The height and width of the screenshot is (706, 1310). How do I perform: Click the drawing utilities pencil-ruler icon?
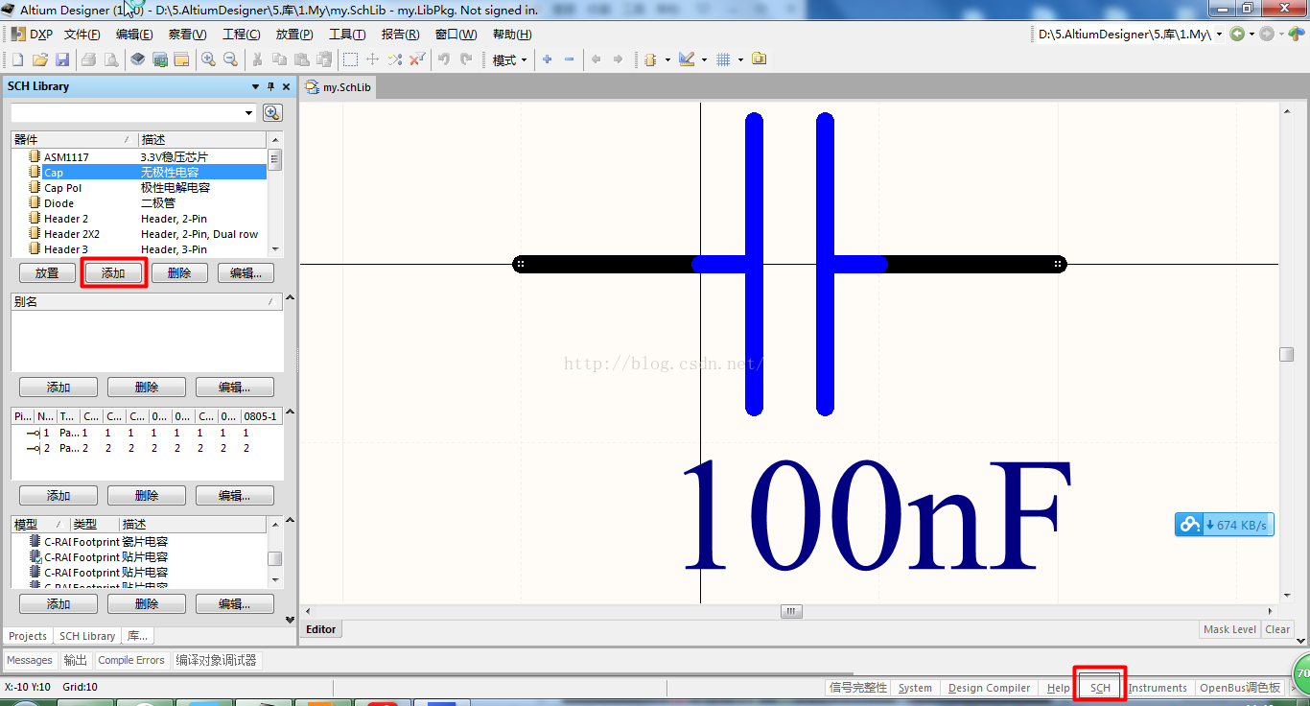click(x=687, y=59)
